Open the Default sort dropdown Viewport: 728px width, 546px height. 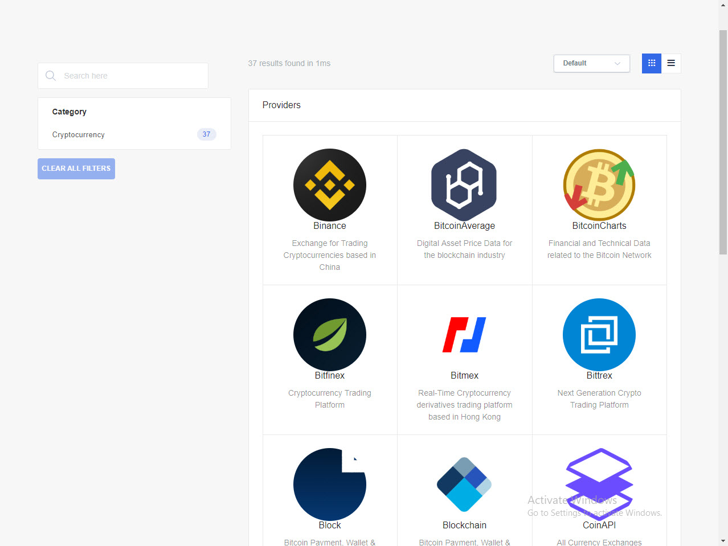(592, 63)
